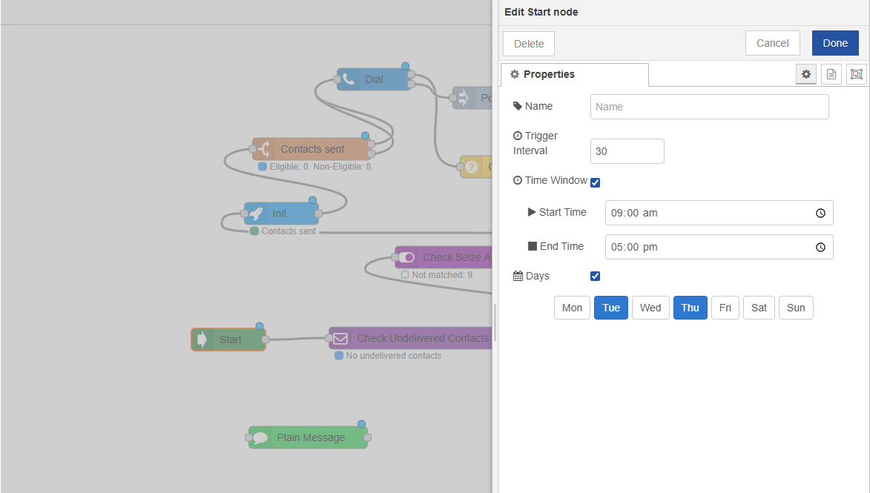Click Contacts sent node branch icon

[x=263, y=149]
